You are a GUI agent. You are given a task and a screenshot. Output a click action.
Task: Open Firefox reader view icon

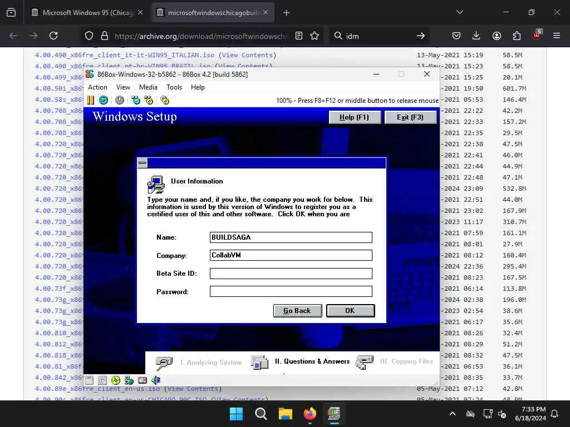pos(299,36)
